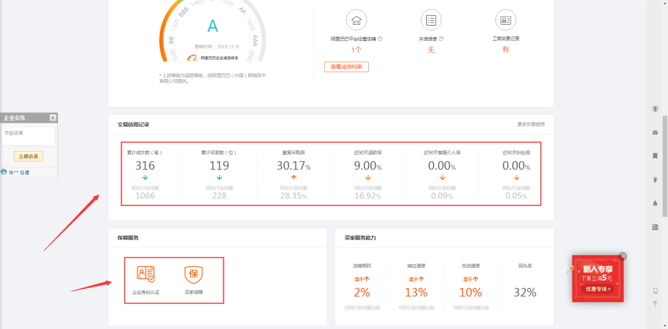The image size is (668, 329).
Task: Click the 累计买家数 value 119
Action: pos(219,166)
